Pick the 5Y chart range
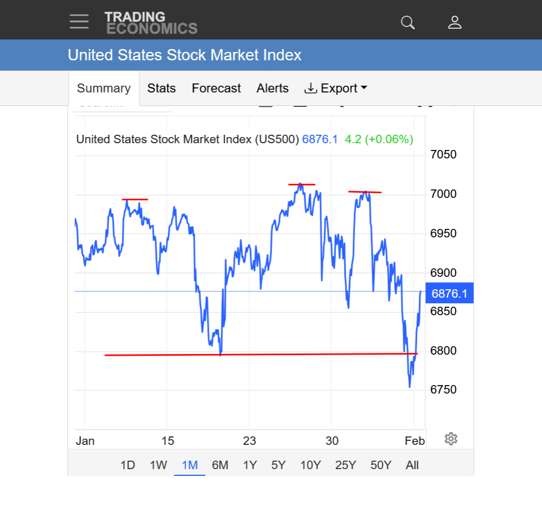 coord(278,465)
